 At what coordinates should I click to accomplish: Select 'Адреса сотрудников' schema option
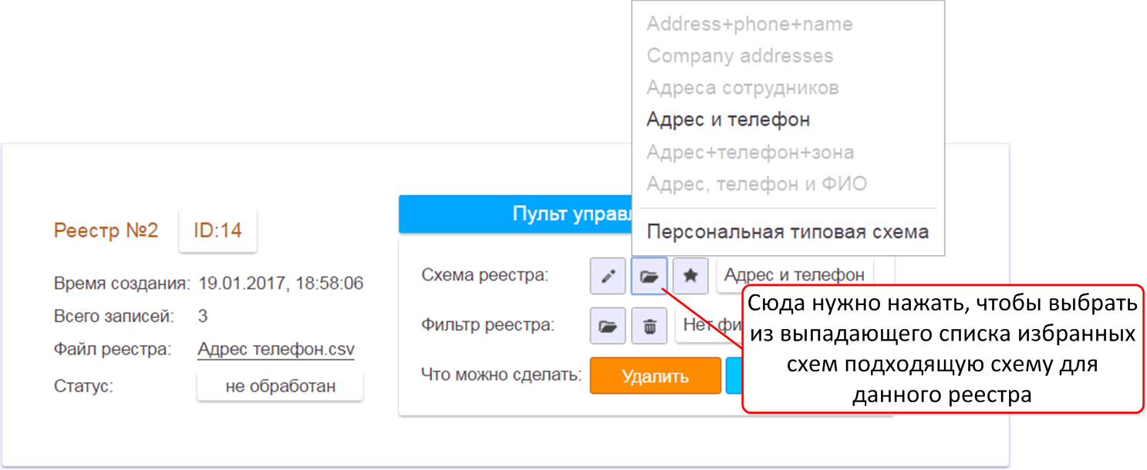pos(742,88)
